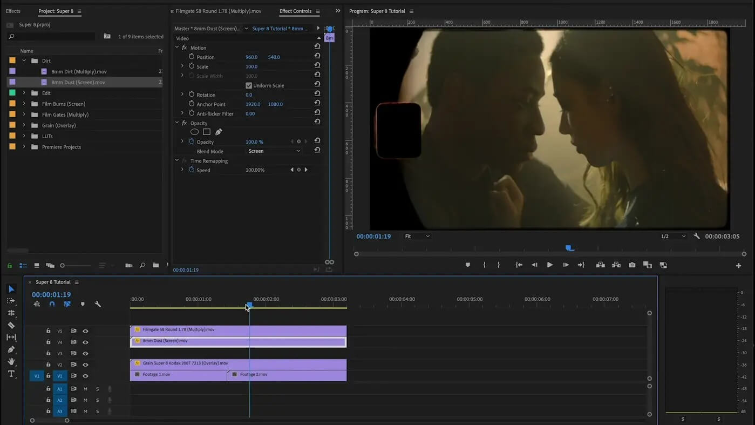Viewport: 755px width, 425px height.
Task: Select the Razor tool in the timeline toolbar
Action: (11, 325)
